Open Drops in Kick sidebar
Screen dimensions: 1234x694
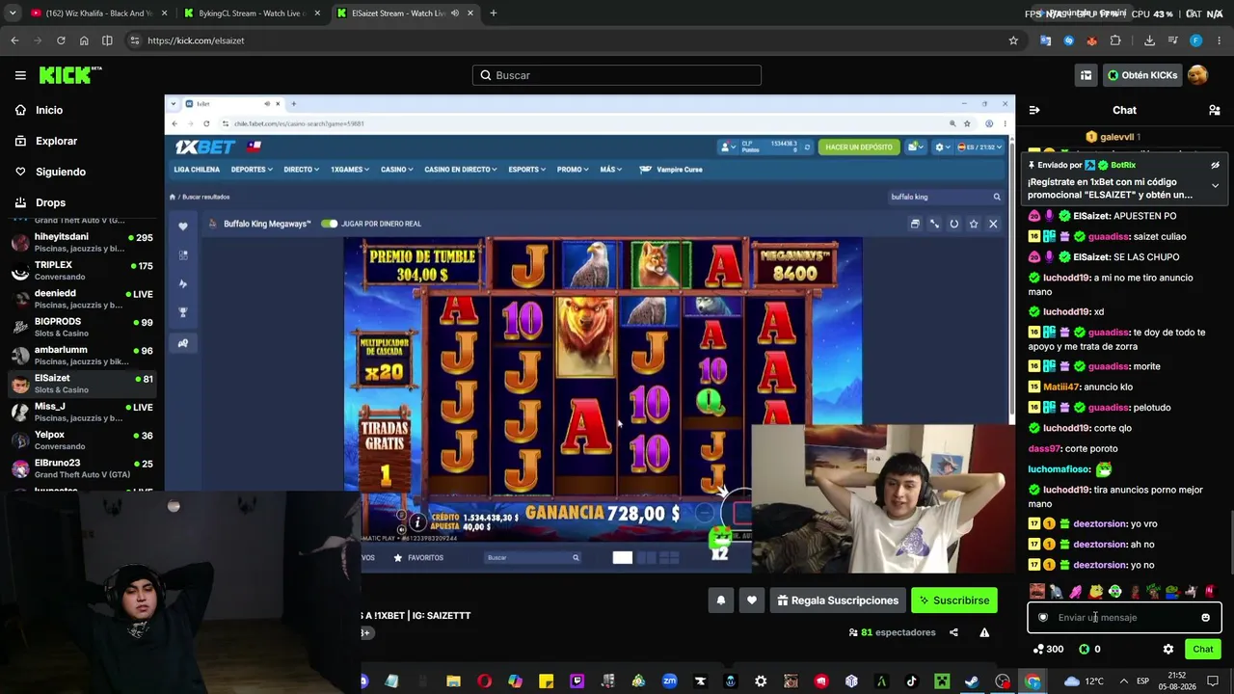pyautogui.click(x=50, y=202)
